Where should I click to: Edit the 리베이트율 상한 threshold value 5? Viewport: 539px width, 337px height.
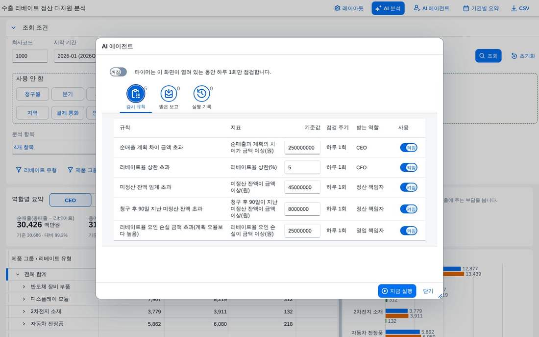click(x=302, y=167)
